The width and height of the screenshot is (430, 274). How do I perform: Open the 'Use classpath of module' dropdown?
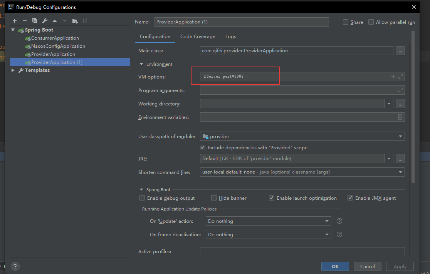coord(302,136)
